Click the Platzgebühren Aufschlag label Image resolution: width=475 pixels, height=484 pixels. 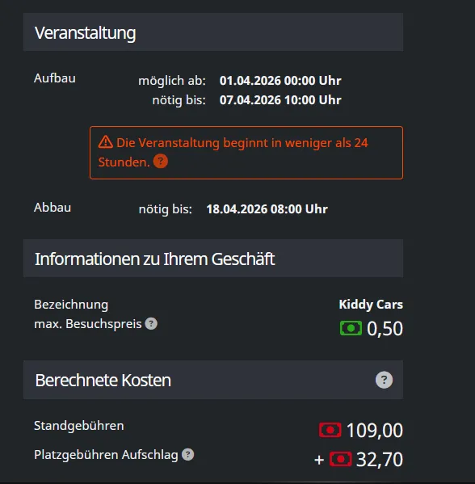coord(106,455)
